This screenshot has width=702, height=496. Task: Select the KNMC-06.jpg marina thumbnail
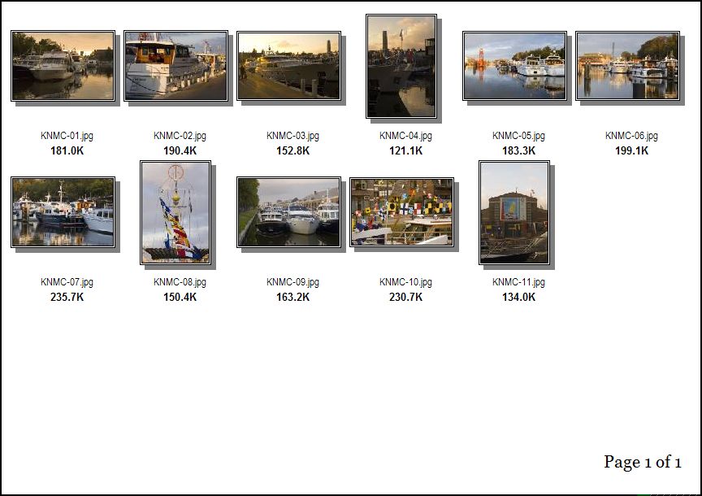628,67
